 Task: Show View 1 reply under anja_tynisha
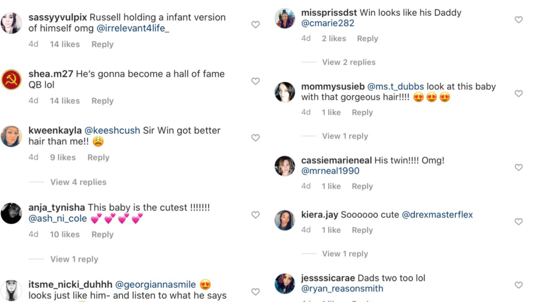tap(74, 259)
